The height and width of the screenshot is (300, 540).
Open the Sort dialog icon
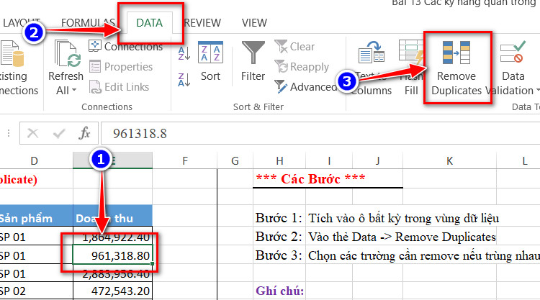[x=210, y=53]
